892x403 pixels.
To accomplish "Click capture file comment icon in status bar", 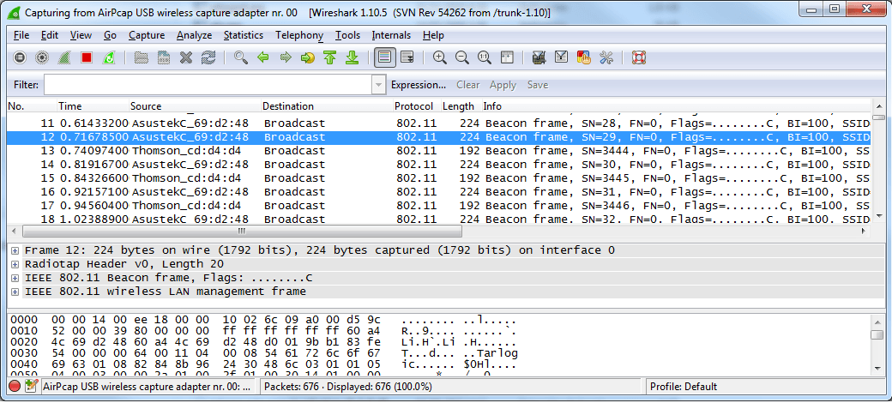I will coord(31,387).
